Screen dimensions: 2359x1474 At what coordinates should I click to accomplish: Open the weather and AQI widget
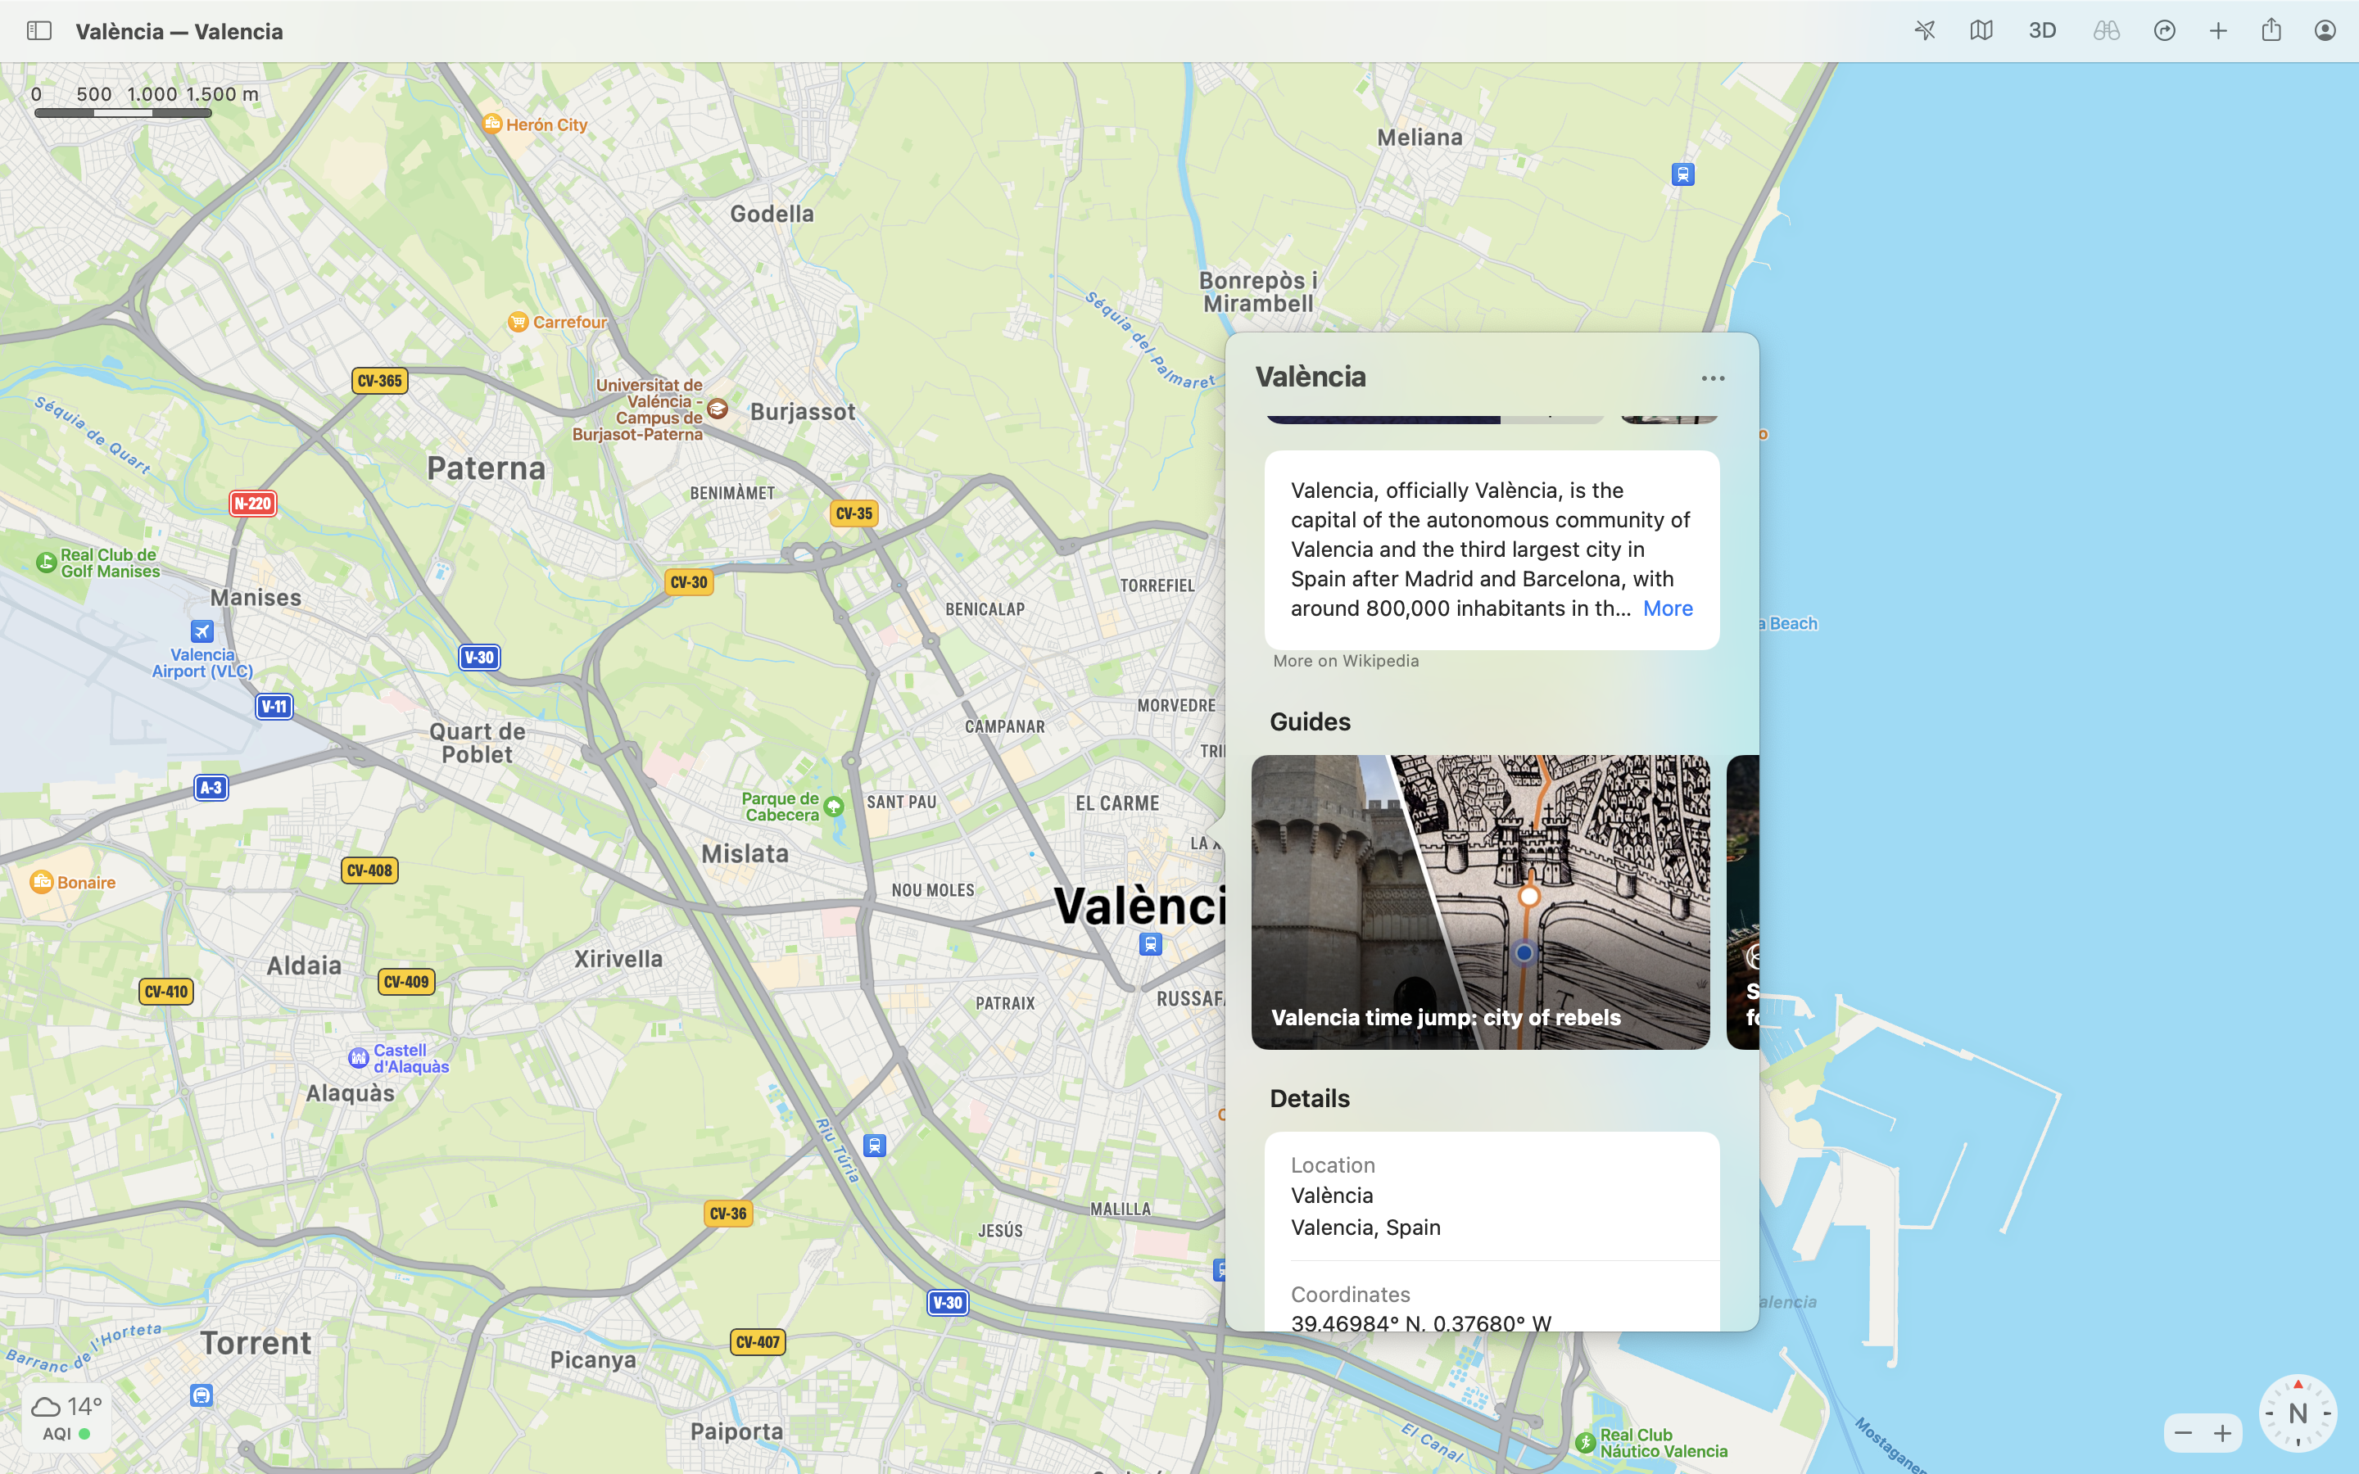coord(66,1418)
